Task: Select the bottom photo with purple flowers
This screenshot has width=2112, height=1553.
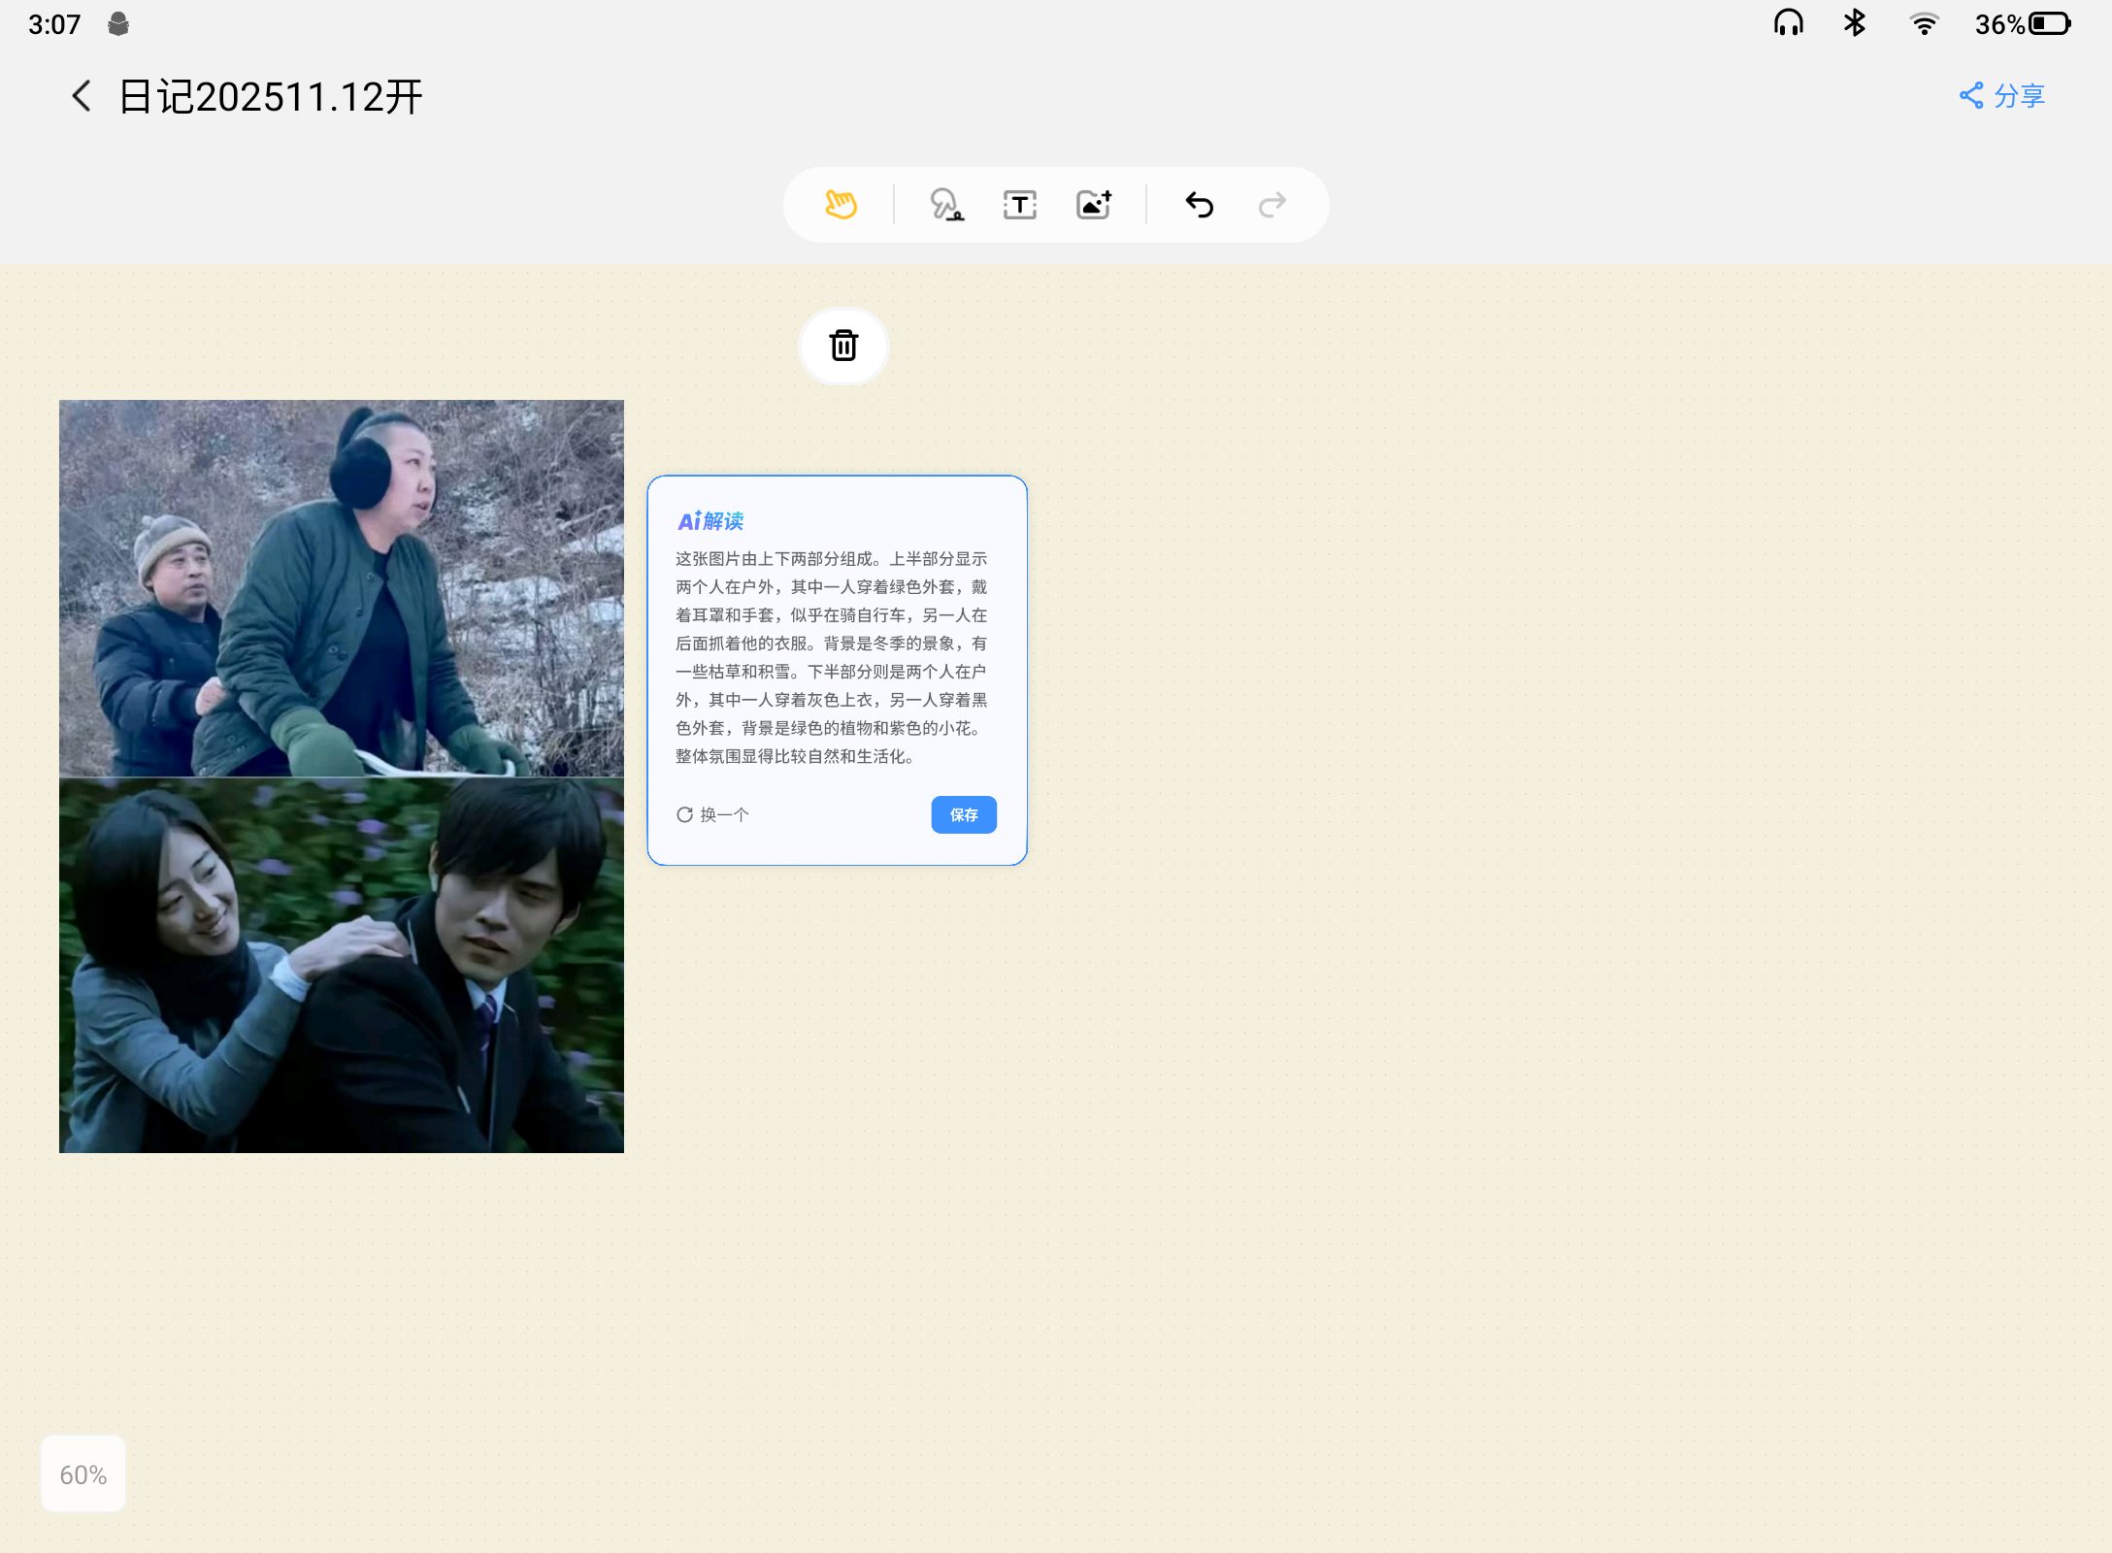Action: pyautogui.click(x=342, y=966)
